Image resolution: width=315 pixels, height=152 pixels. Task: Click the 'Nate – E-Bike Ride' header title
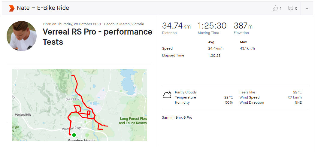point(43,8)
